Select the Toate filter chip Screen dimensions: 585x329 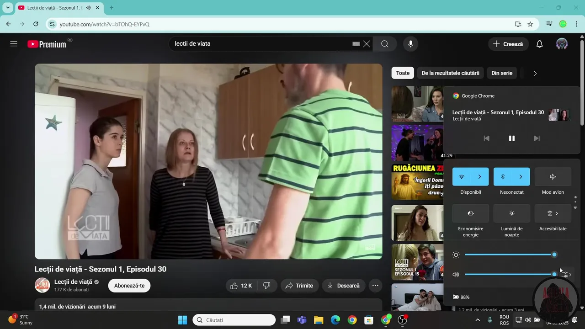(403, 73)
